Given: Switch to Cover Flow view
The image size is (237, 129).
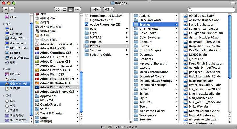Looking at the screenshot, I should tap(77, 9).
